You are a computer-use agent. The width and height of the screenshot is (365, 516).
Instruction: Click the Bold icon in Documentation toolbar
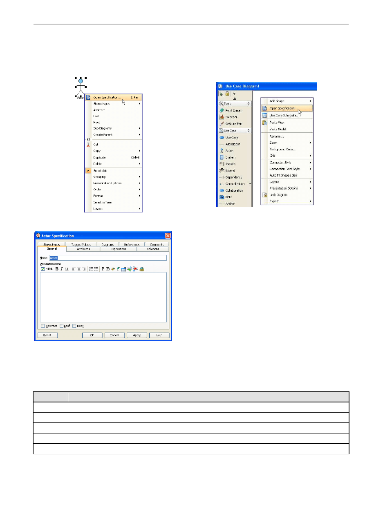click(57, 269)
